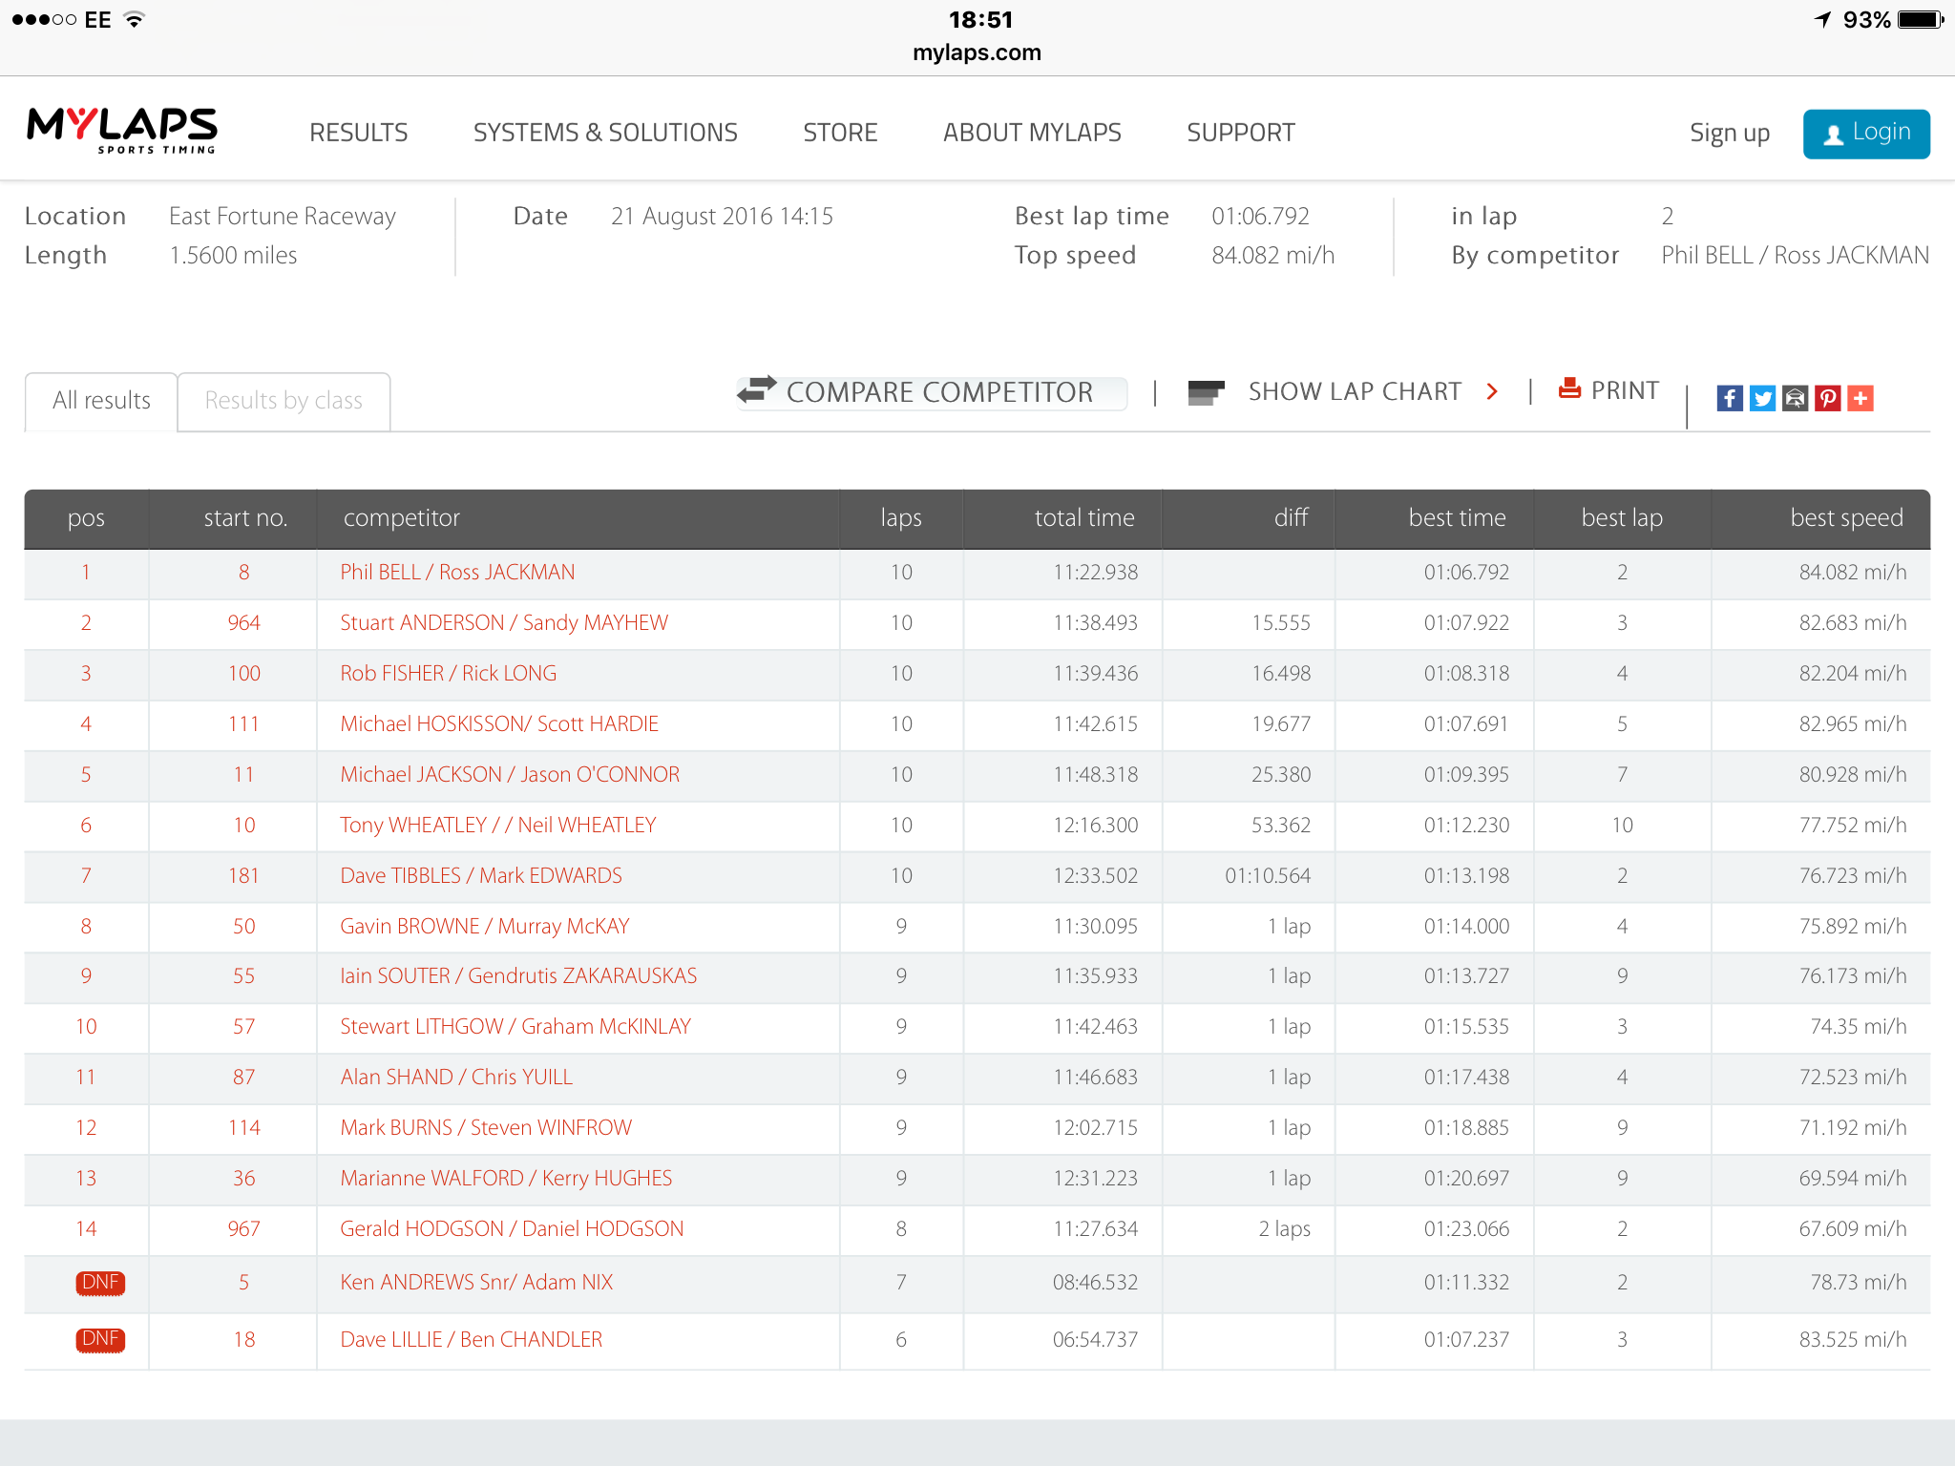Image resolution: width=1955 pixels, height=1466 pixels.
Task: Click the blue Login button
Action: [x=1866, y=134]
